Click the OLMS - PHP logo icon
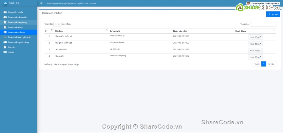 [x=5, y=3]
